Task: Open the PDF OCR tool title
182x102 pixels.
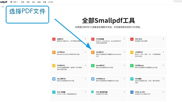Action: click(x=139, y=39)
